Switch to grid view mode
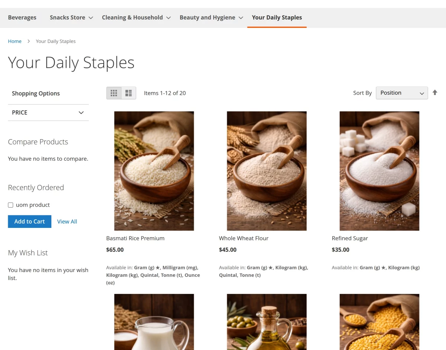 pos(114,93)
